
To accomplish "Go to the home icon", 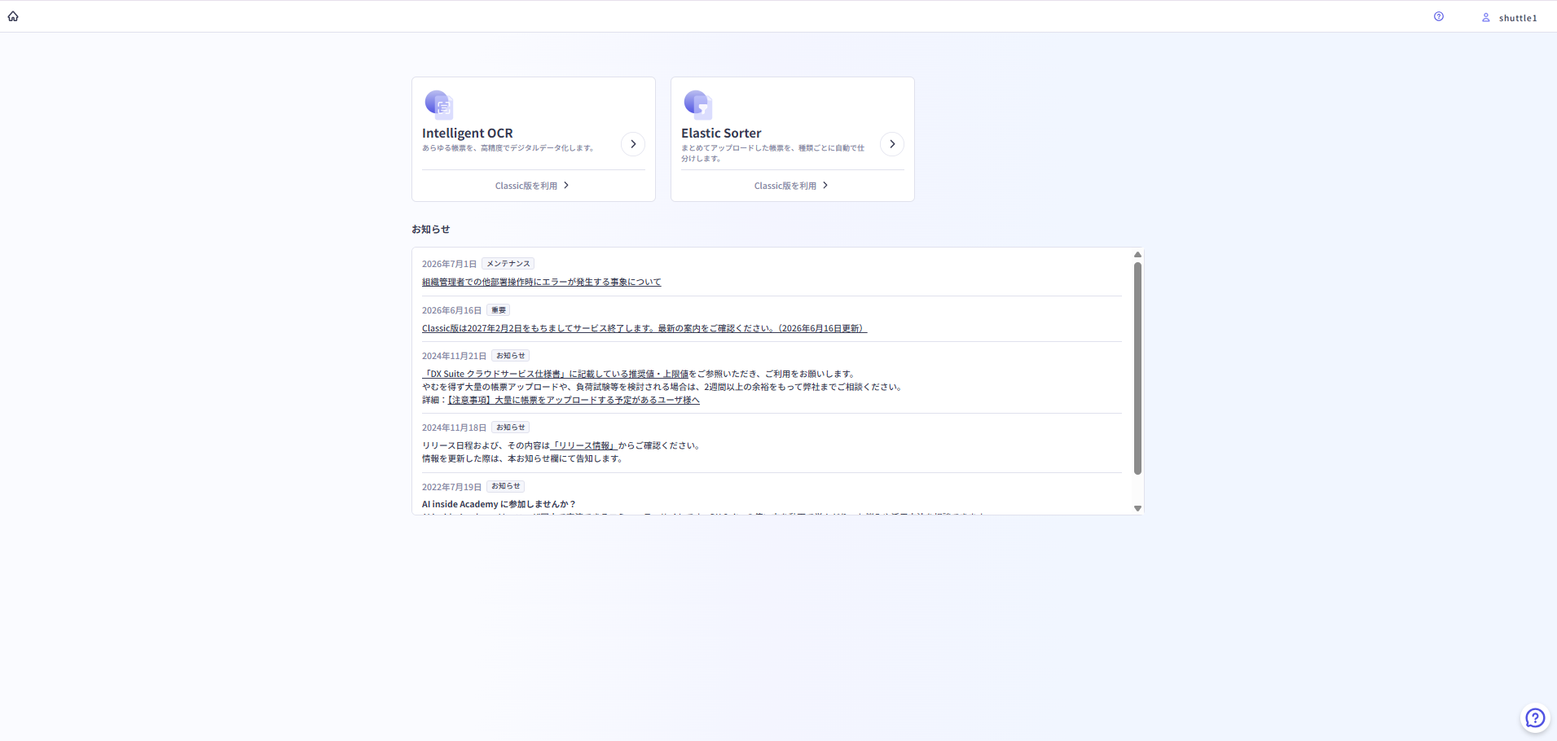I will tap(13, 16).
